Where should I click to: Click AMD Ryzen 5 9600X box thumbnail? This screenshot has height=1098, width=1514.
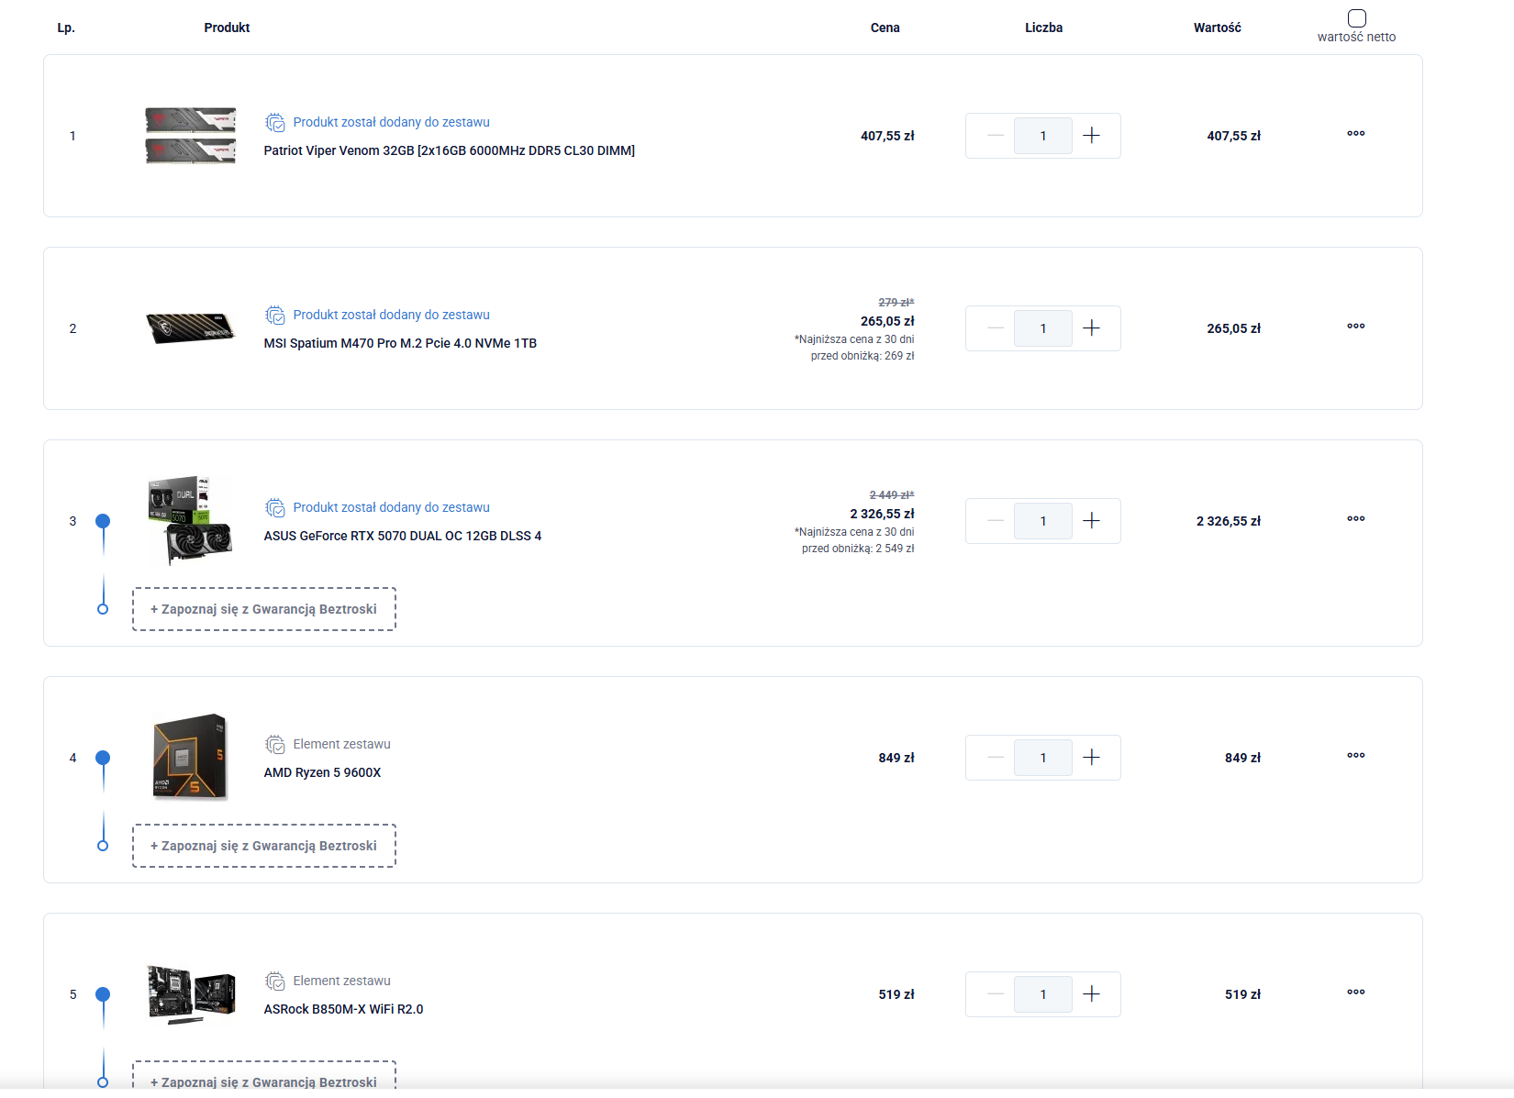[x=190, y=757]
